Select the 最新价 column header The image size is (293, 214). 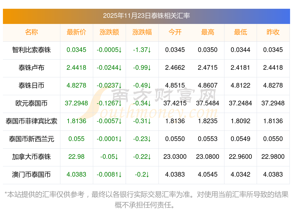[x=76, y=32]
